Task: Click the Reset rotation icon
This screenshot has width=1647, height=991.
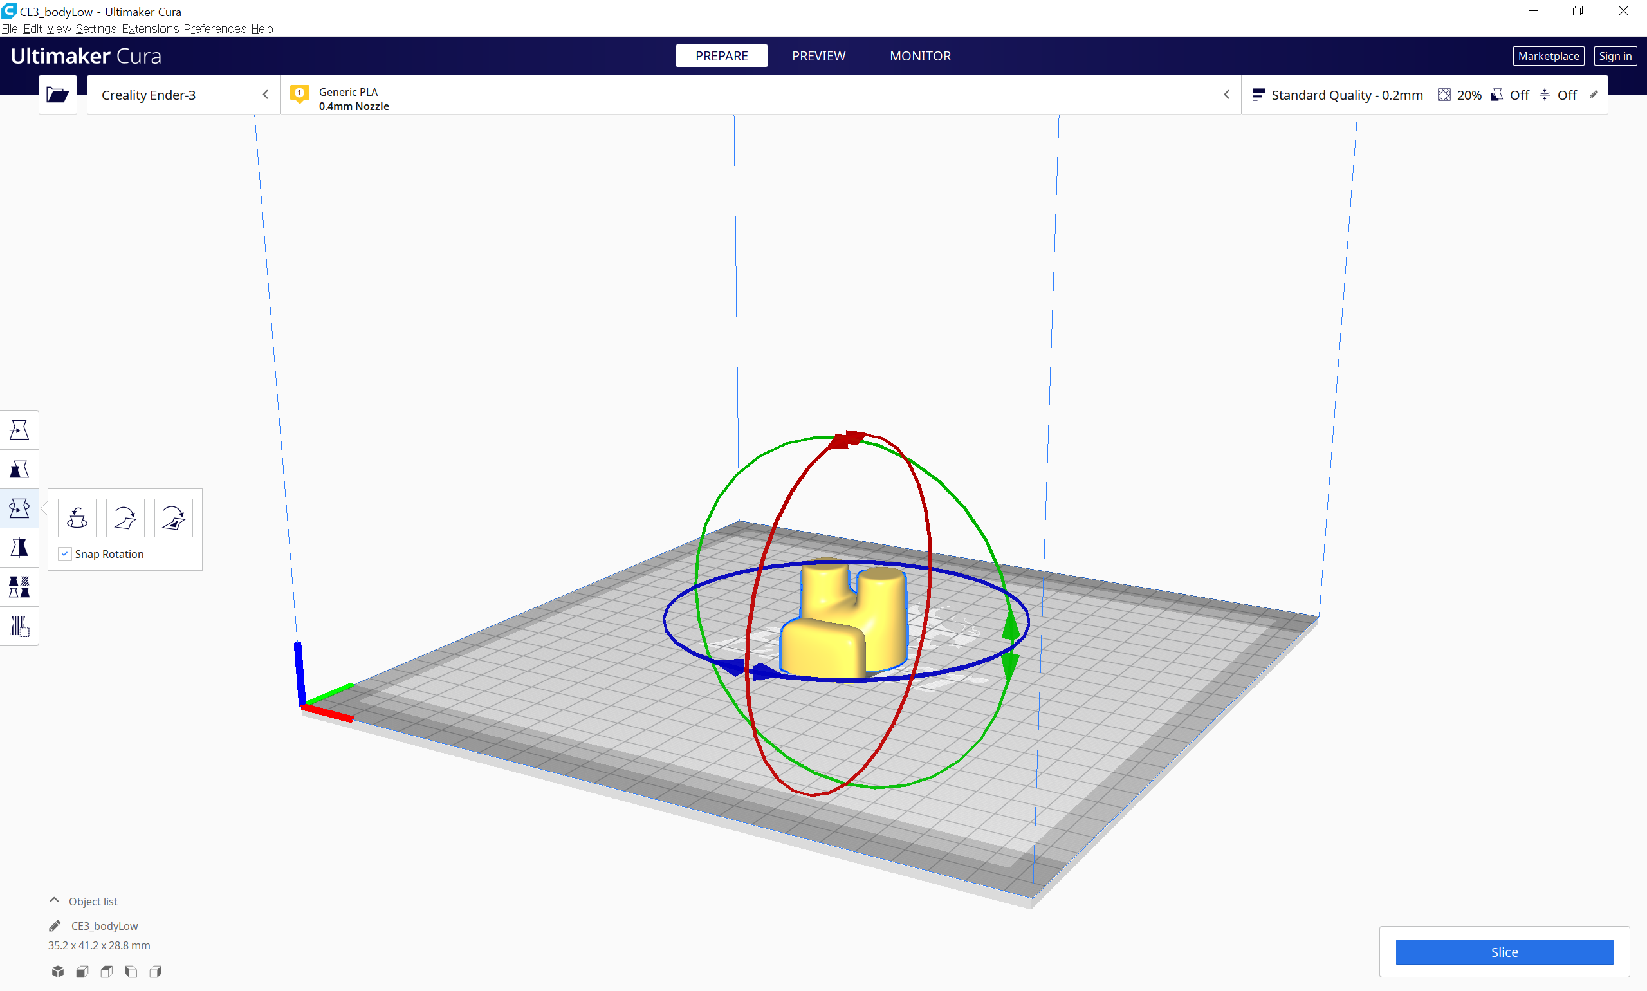Action: 77,517
